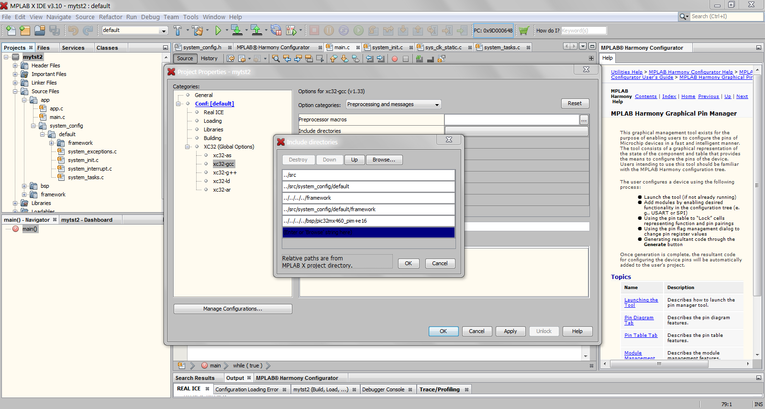This screenshot has height=409, width=765.
Task: Click search magnifier icon in menu bar
Action: click(x=683, y=16)
